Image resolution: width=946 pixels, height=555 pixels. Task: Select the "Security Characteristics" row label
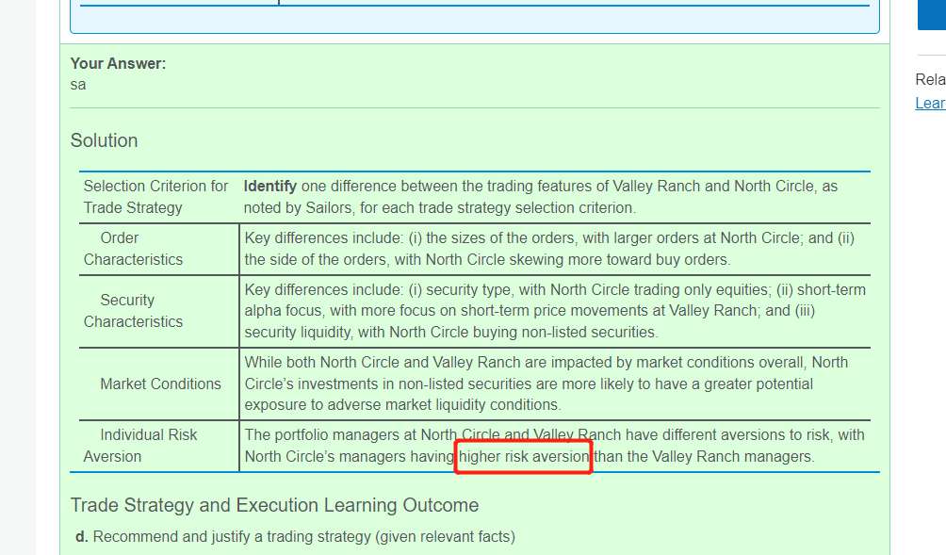click(133, 311)
